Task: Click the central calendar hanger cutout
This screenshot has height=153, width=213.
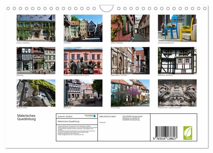Action: click(106, 8)
